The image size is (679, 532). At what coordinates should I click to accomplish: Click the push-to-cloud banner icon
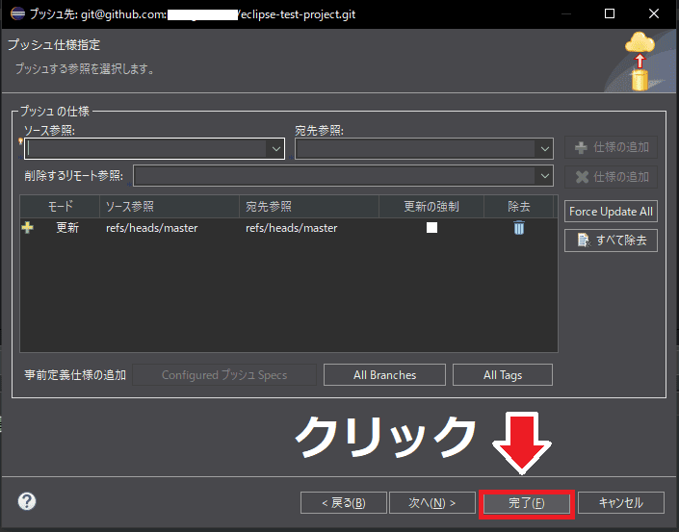point(640,61)
